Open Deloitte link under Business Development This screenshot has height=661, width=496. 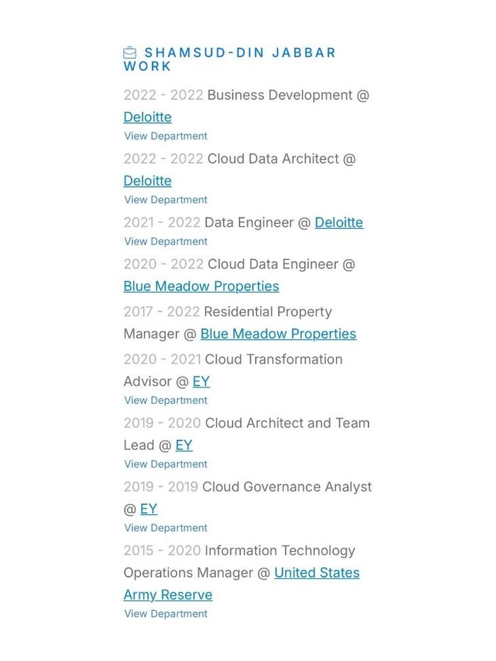pyautogui.click(x=147, y=117)
